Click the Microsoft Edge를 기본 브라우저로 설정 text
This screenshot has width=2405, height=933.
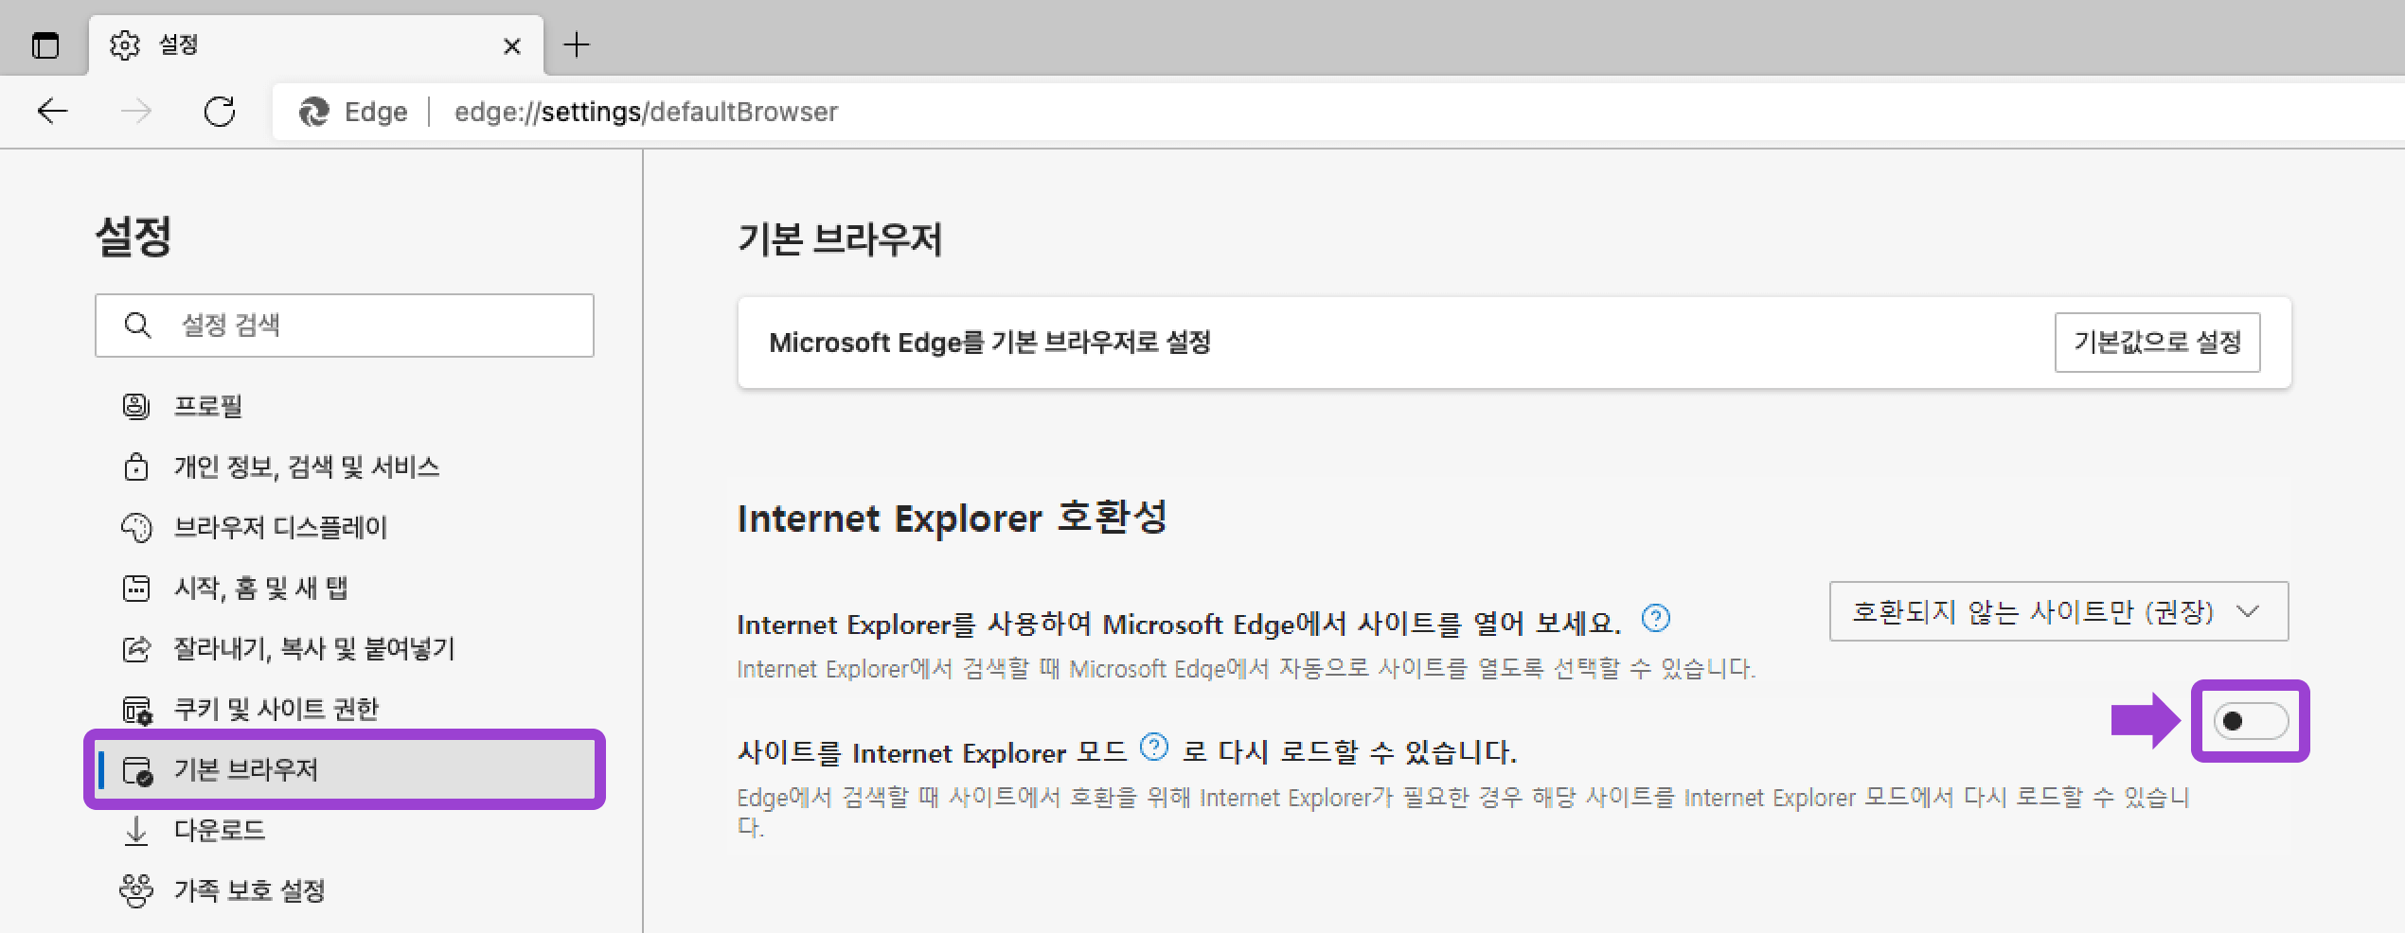989,343
